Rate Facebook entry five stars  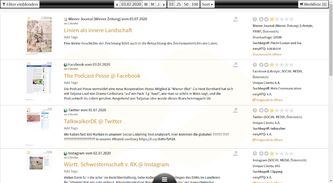click(292, 65)
